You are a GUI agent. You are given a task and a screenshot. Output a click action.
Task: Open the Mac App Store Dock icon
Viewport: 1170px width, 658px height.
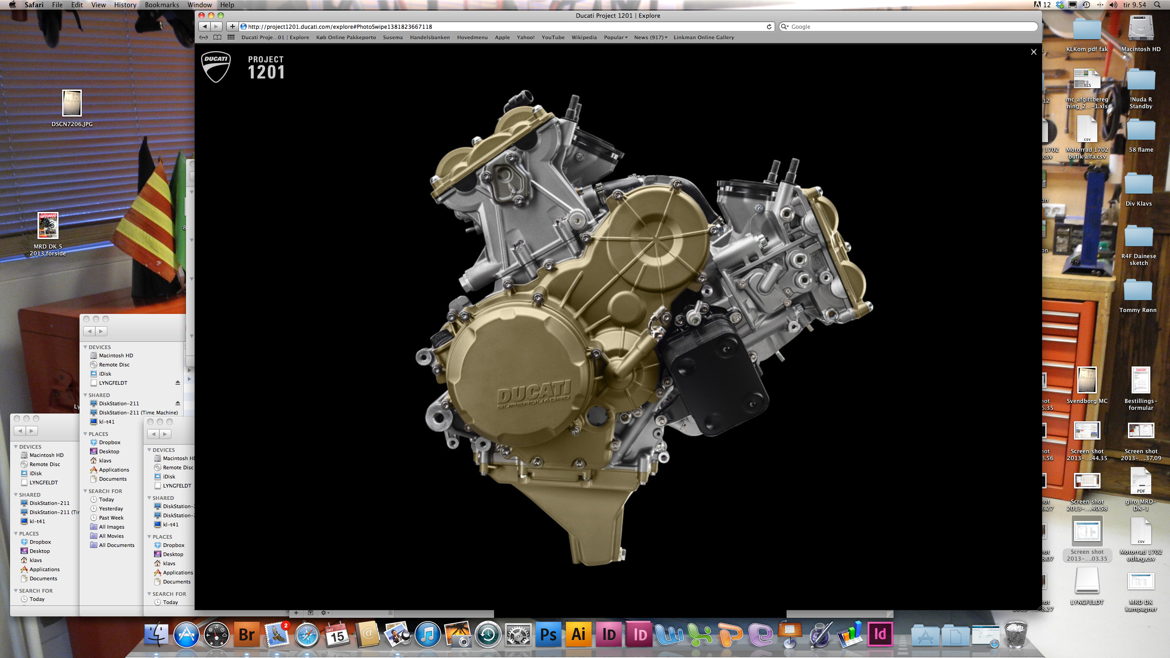point(186,634)
